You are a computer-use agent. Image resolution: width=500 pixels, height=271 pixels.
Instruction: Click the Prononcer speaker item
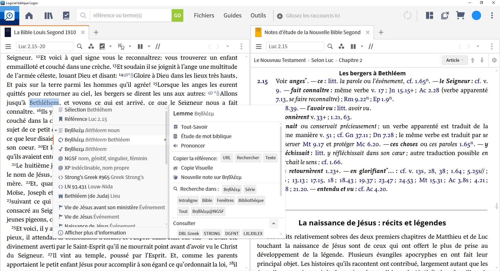(x=193, y=146)
